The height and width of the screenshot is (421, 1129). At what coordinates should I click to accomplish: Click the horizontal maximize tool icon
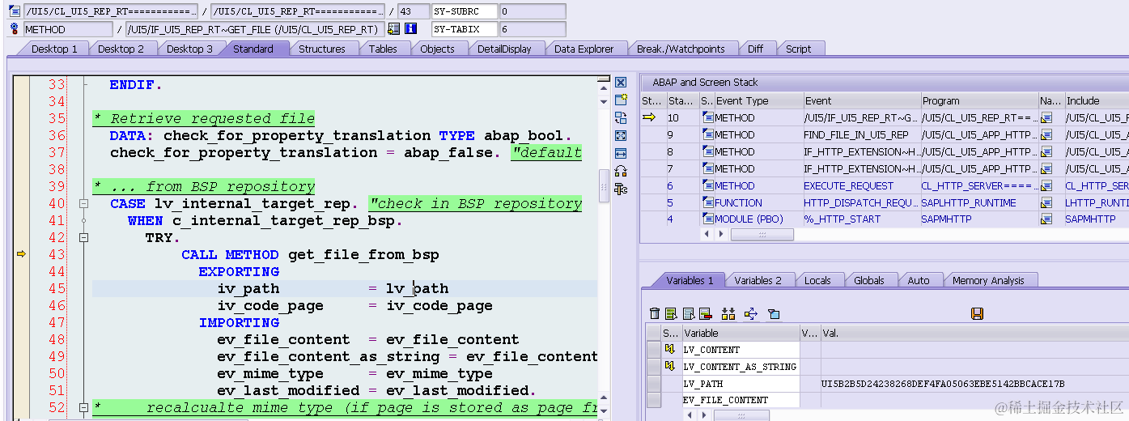[x=621, y=153]
